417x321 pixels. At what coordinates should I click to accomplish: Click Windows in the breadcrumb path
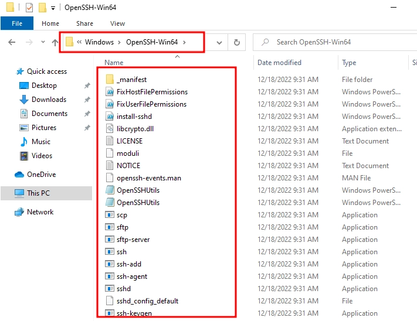99,42
